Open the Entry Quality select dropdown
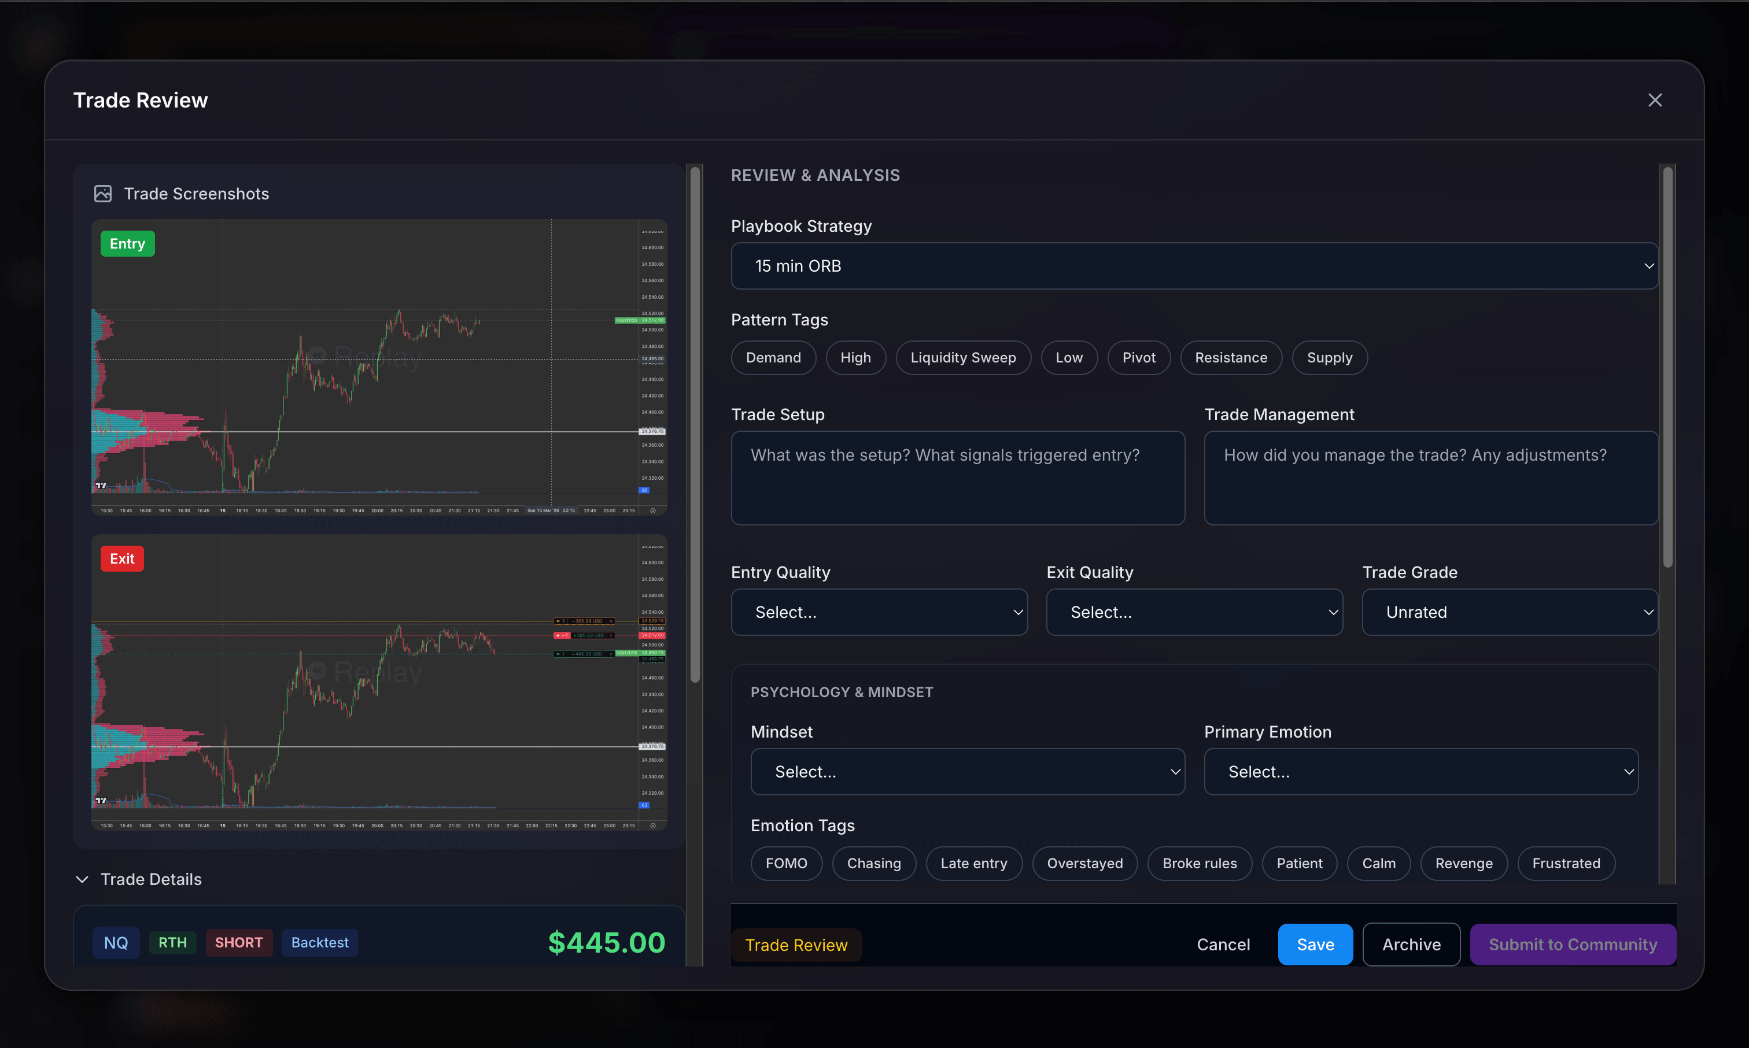Screen dimensions: 1749x1048 880,612
